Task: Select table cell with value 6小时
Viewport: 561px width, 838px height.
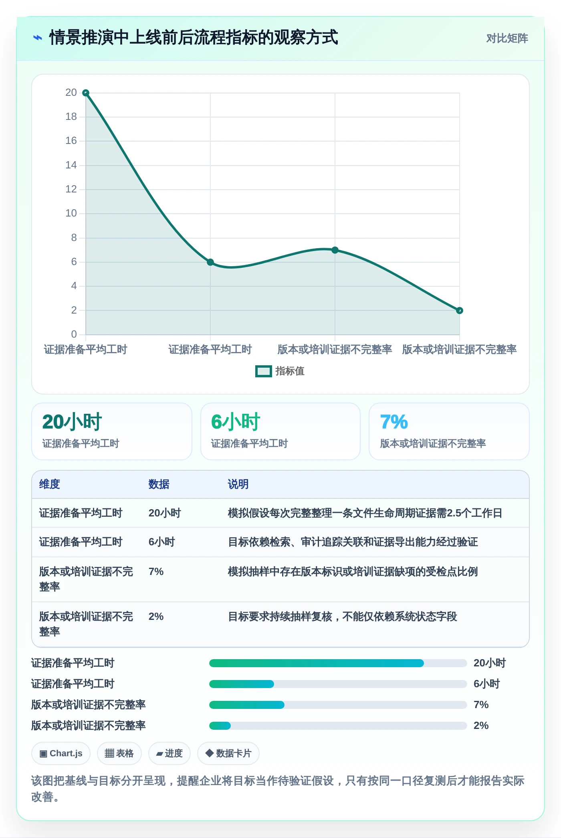Action: 162,542
